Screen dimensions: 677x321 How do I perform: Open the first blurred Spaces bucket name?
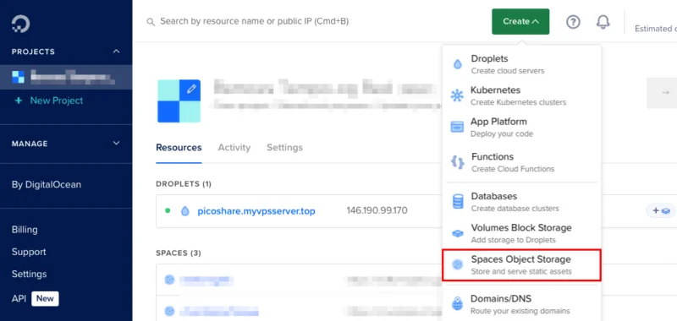(x=206, y=280)
